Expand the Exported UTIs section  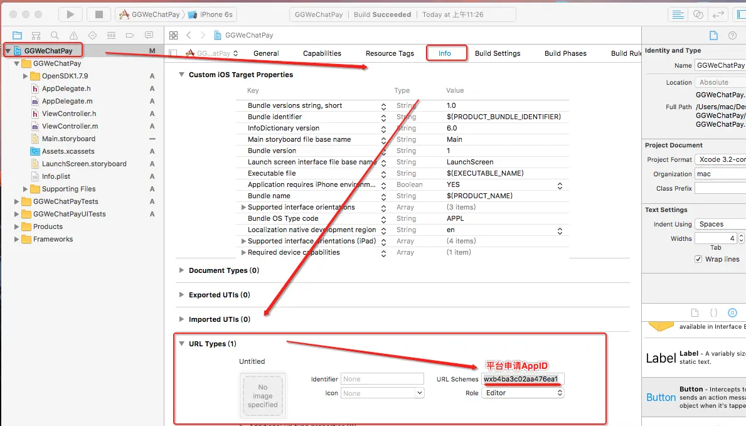pyautogui.click(x=181, y=295)
